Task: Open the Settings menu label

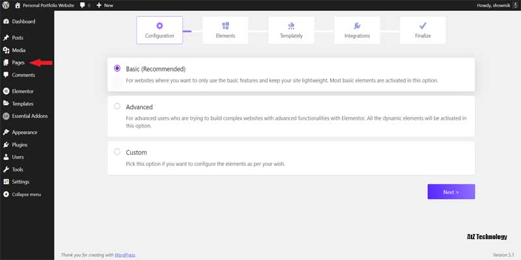Action: (21, 182)
